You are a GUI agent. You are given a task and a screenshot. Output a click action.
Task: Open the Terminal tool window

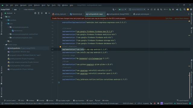click(x=40, y=100)
